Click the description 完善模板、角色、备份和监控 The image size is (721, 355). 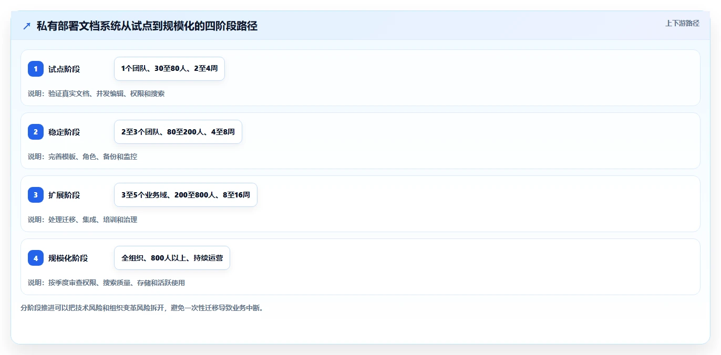coord(92,156)
